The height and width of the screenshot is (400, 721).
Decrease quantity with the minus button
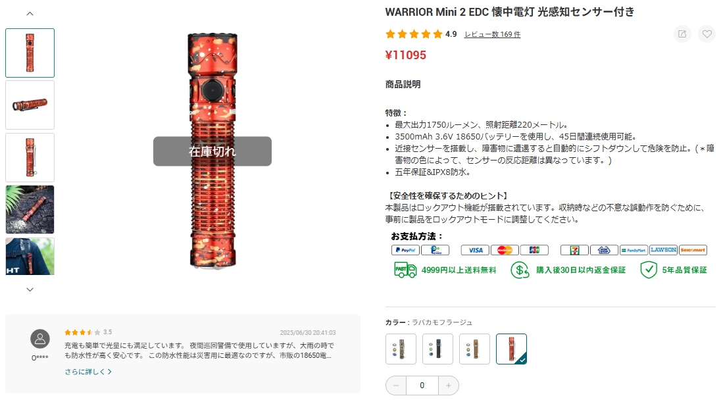coord(396,386)
